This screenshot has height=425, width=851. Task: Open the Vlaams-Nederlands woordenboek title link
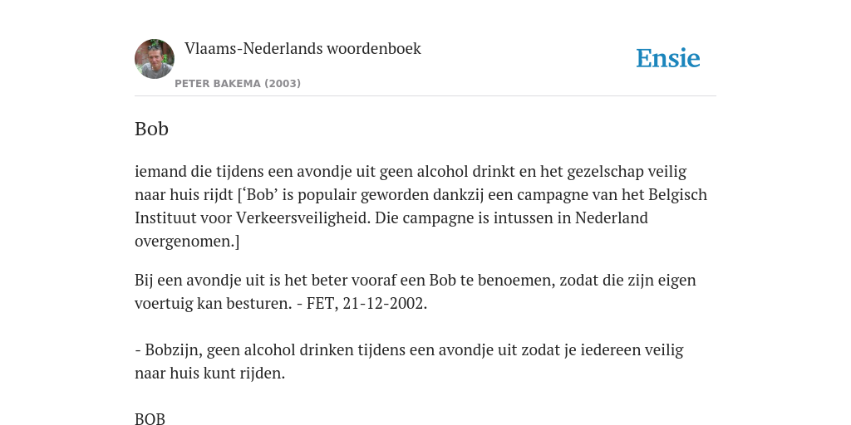click(x=303, y=49)
